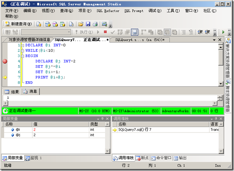Screen dimensions: 234x171
Task: Click the Open File folder icon
Action: coord(81,24)
